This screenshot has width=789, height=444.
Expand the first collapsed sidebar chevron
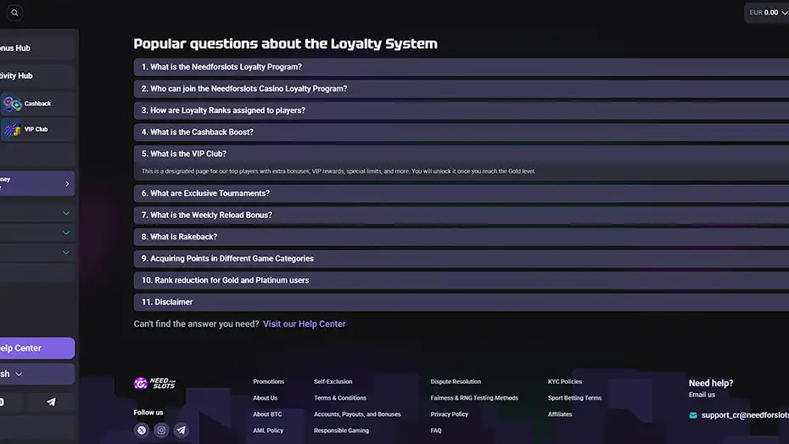66,213
